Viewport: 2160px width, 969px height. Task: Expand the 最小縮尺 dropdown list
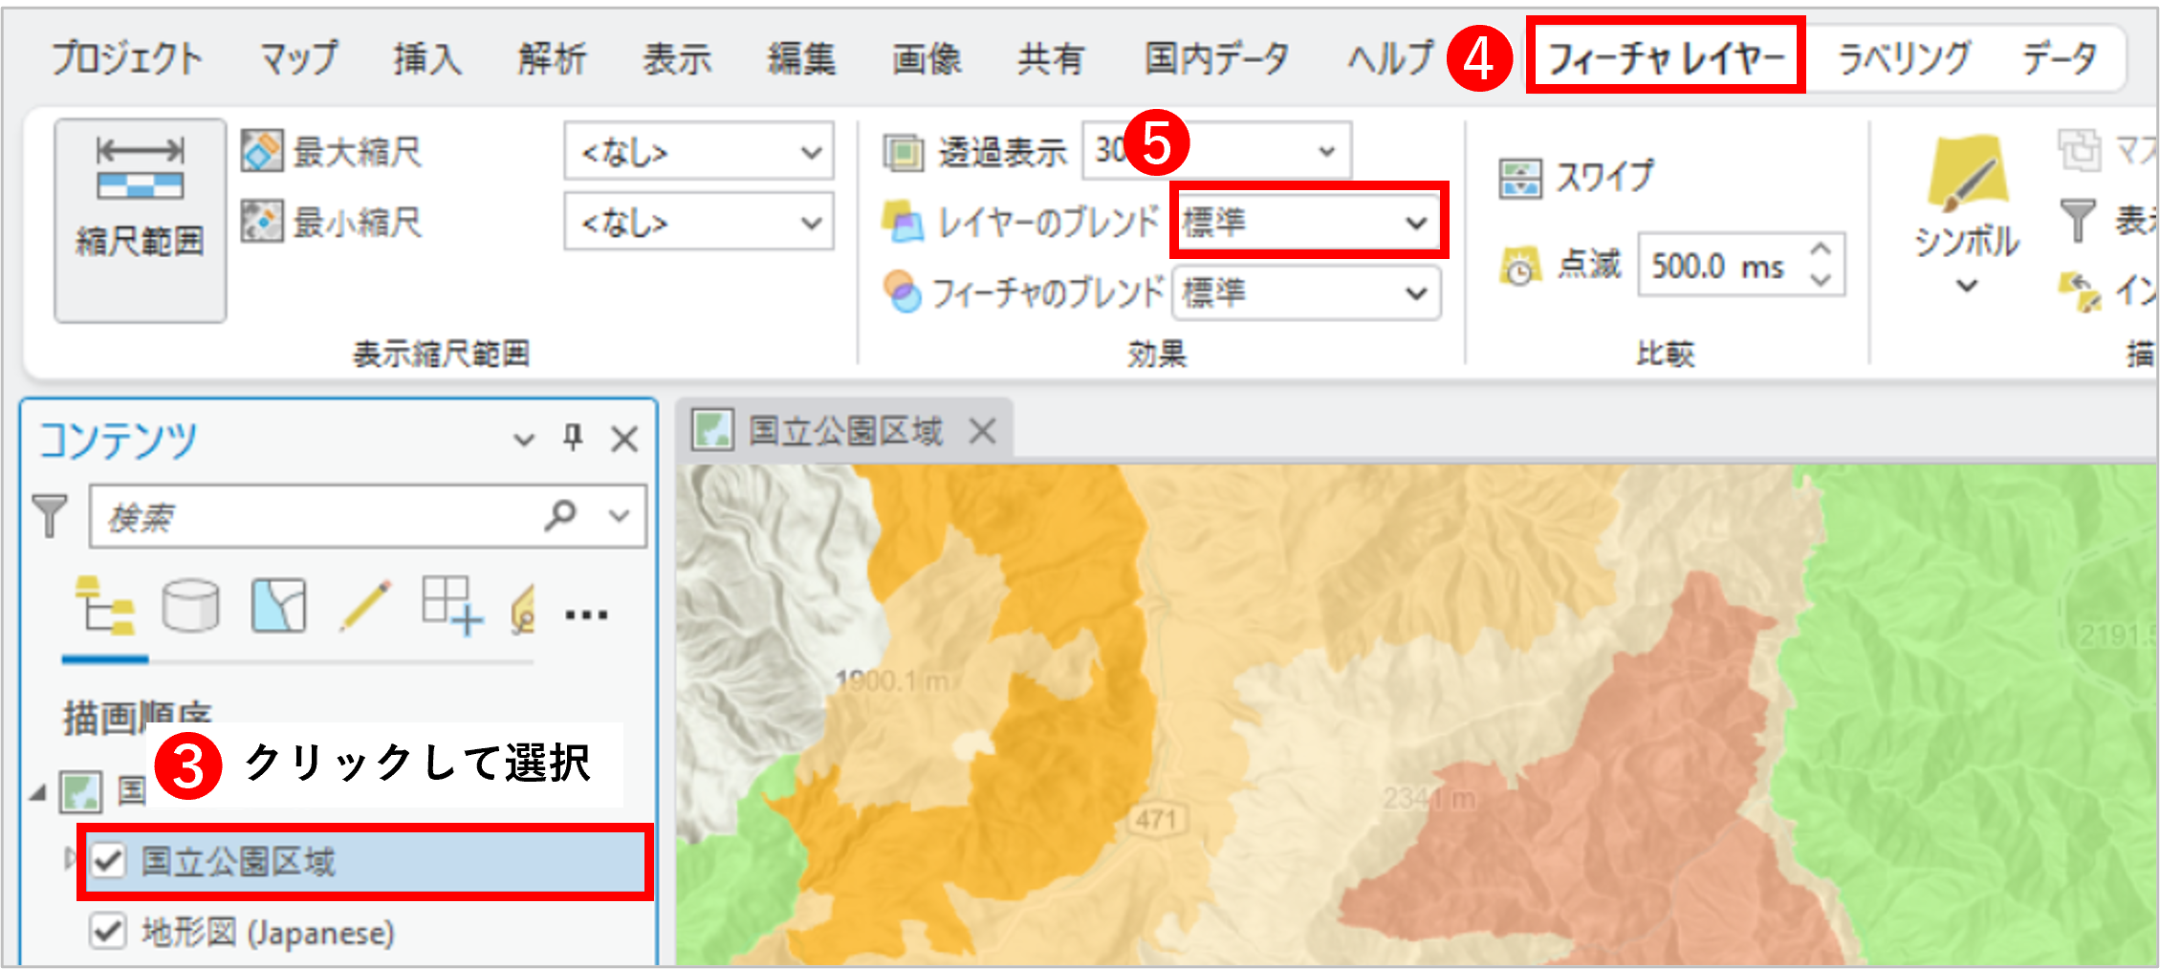[x=811, y=224]
